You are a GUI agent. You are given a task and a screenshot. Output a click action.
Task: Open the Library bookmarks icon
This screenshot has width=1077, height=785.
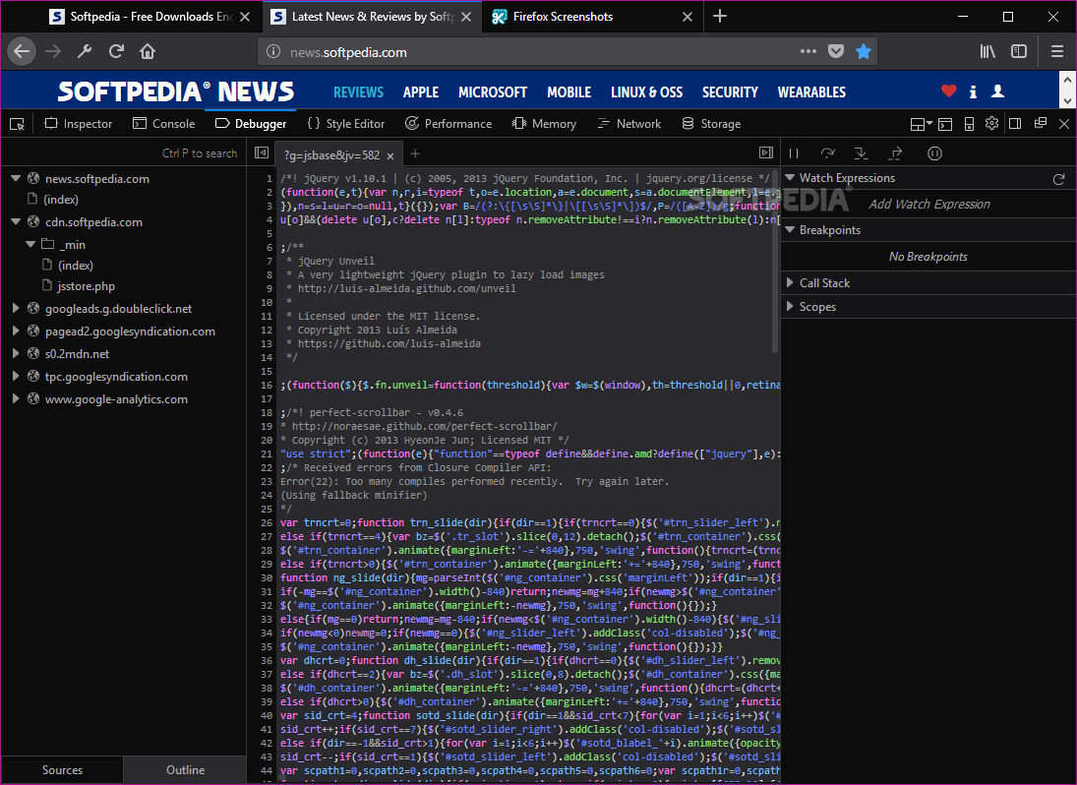(x=987, y=51)
